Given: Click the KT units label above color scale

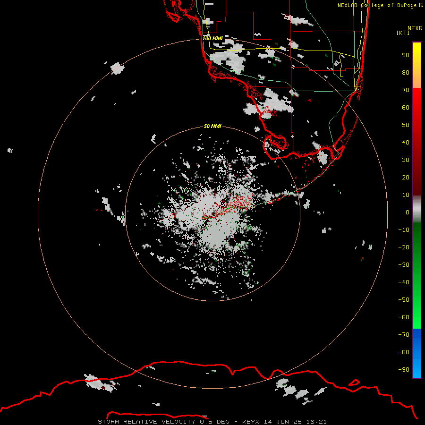Looking at the screenshot, I should (x=403, y=33).
